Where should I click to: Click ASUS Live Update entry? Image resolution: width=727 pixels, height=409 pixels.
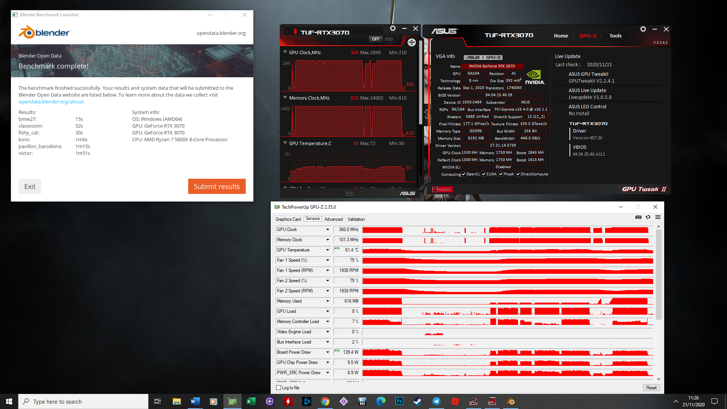[x=590, y=94]
